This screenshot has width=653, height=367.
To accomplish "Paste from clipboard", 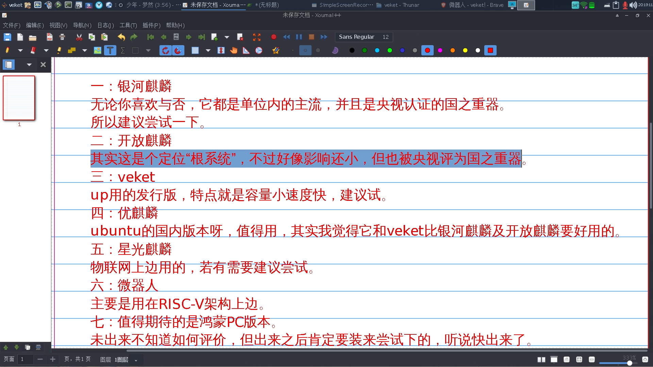I will 104,37.
